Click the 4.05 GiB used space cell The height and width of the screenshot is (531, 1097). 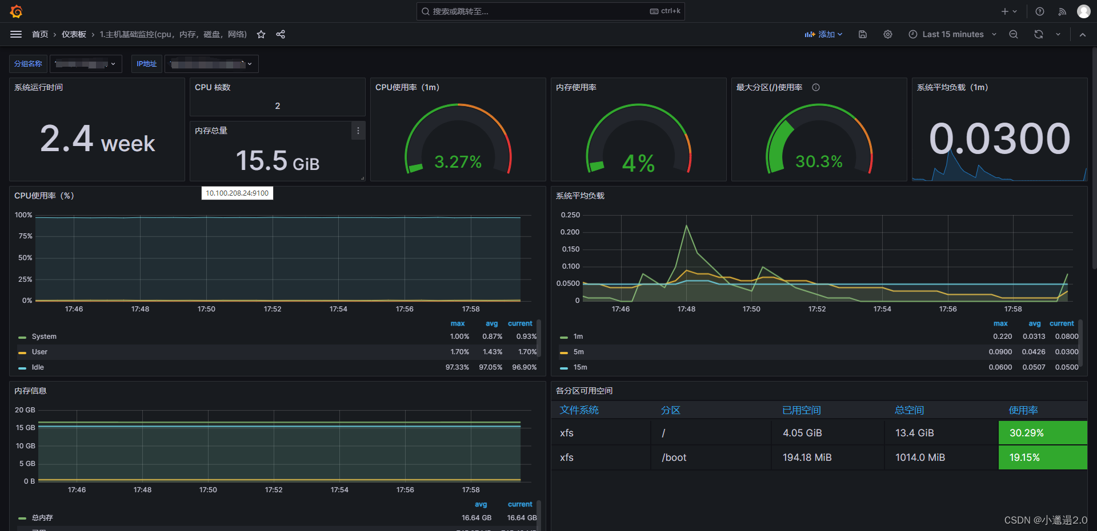coord(827,433)
